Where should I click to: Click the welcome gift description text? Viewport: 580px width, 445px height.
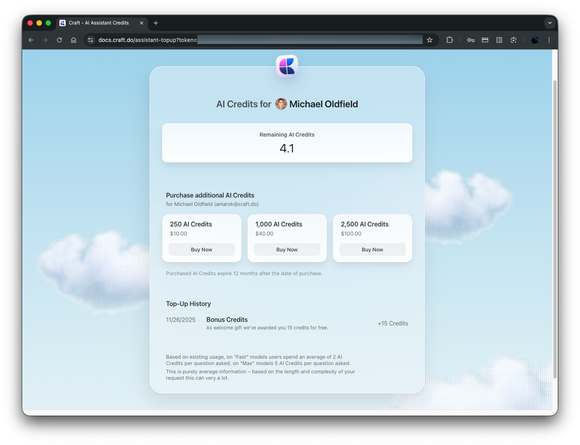[x=267, y=328]
